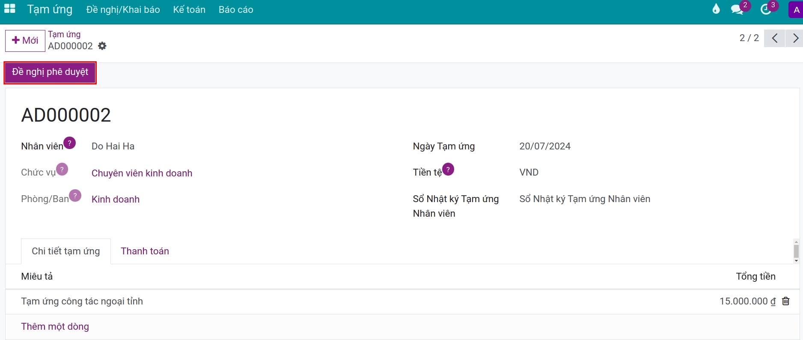Screen dimensions: 803x340
Task: Open the Tạm ứng breadcrumb link
Action: click(x=64, y=34)
